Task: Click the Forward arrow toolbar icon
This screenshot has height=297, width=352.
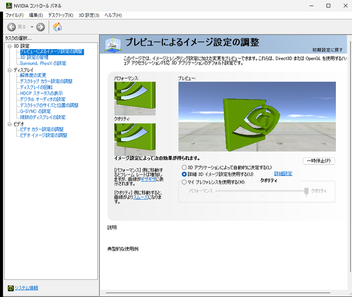Action: [41, 27]
